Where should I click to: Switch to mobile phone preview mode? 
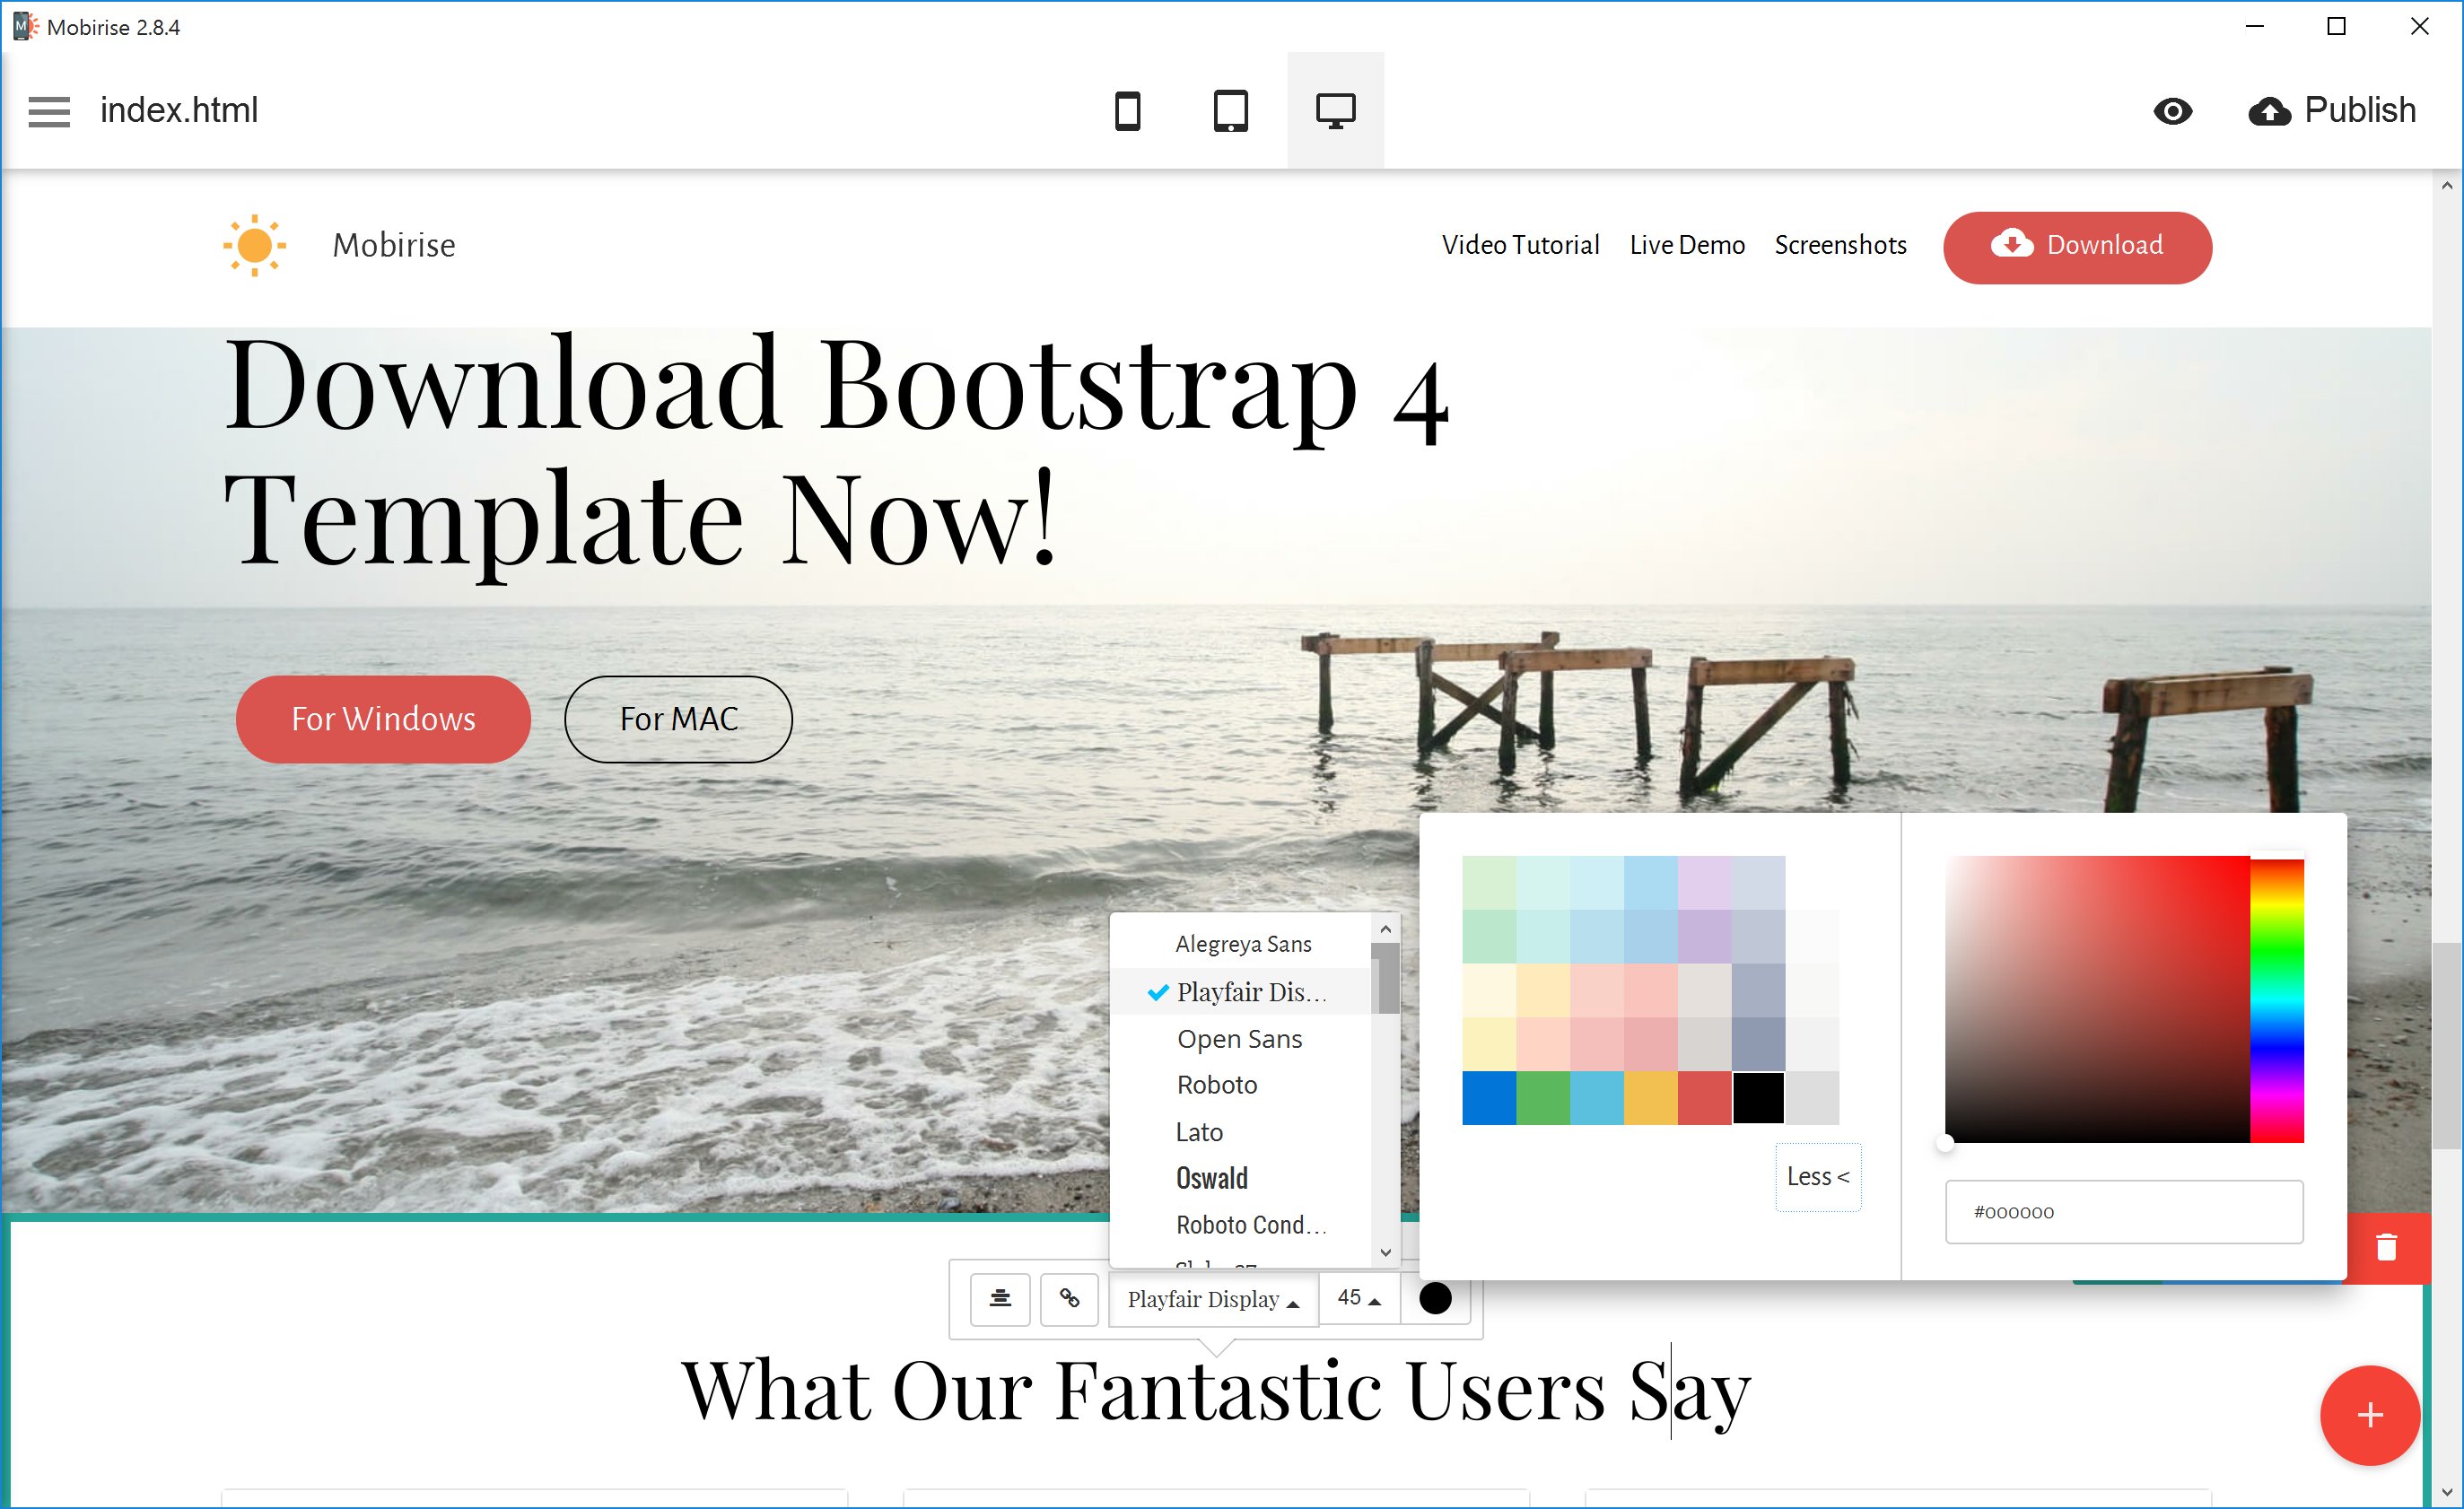pyautogui.click(x=1128, y=110)
